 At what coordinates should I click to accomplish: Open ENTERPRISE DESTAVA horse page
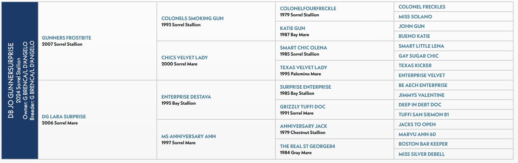186,97
